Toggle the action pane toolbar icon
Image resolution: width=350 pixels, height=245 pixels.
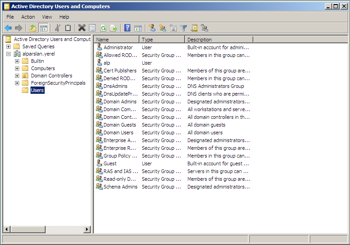[x=138, y=28]
